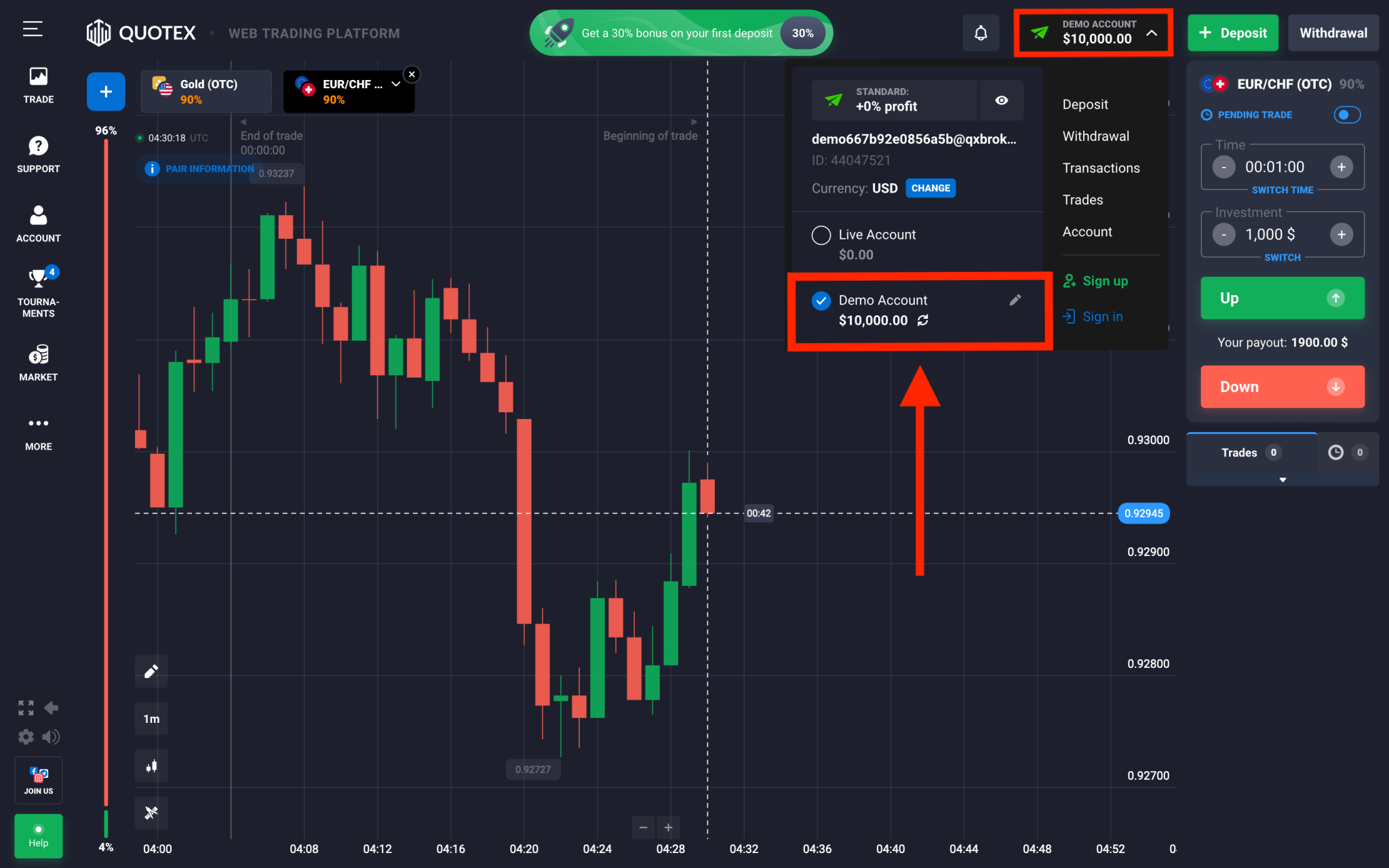
Task: Click the Pair Information info icon
Action: coord(152,169)
